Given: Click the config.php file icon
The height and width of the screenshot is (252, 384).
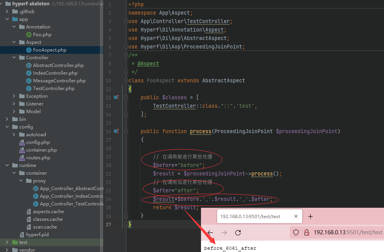Looking at the screenshot, I should (x=22, y=142).
